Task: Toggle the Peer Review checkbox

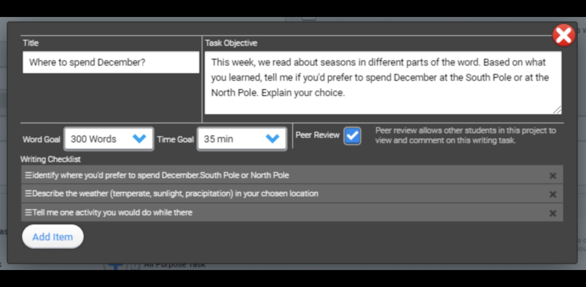Action: 352,136
